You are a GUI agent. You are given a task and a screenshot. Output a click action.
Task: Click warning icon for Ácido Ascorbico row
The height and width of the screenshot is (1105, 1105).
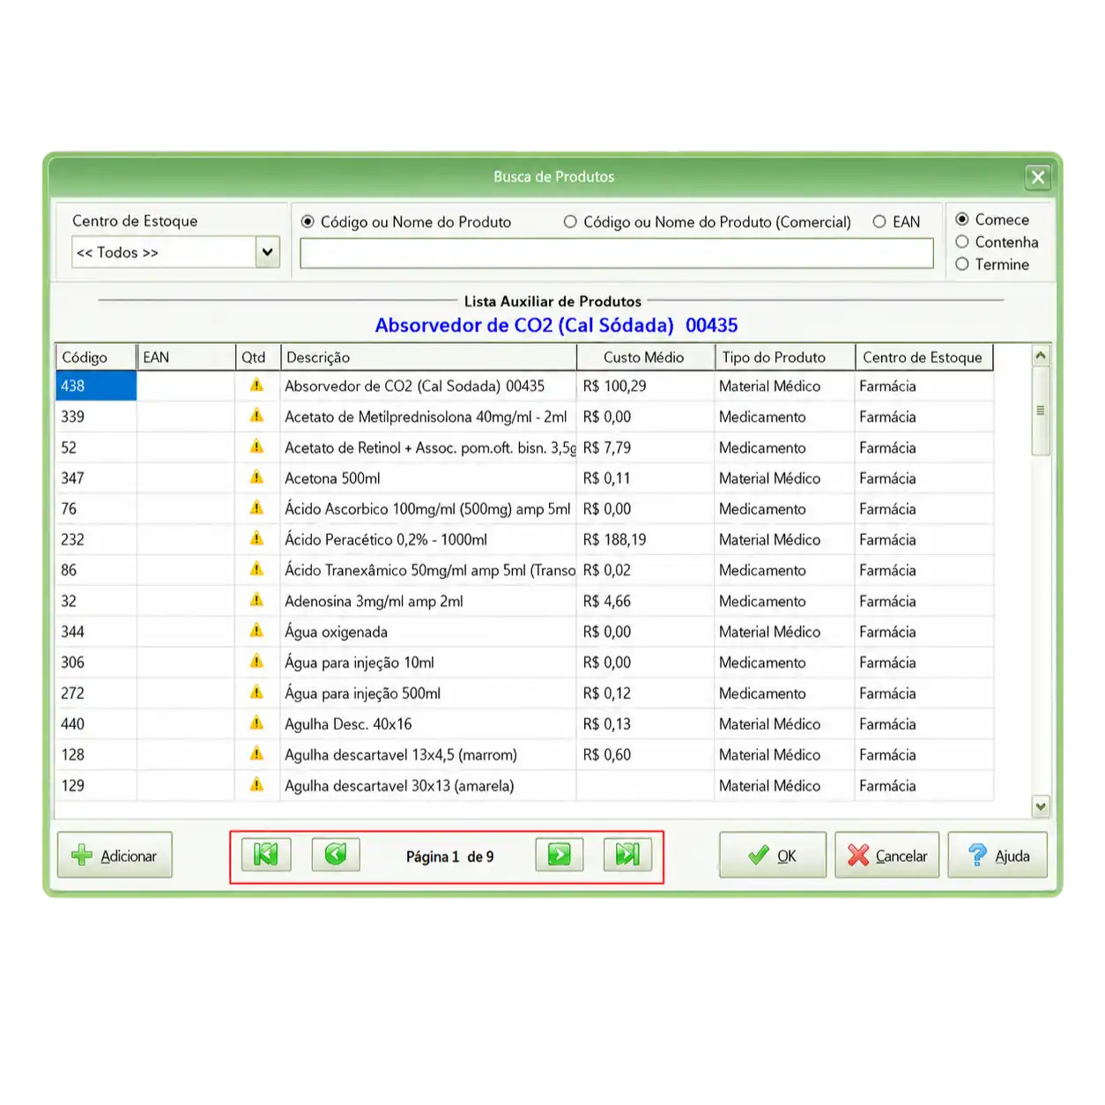click(256, 508)
